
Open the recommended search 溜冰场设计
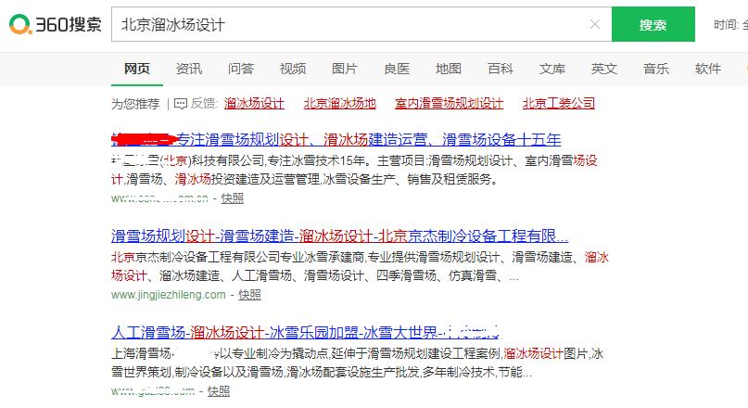point(254,104)
